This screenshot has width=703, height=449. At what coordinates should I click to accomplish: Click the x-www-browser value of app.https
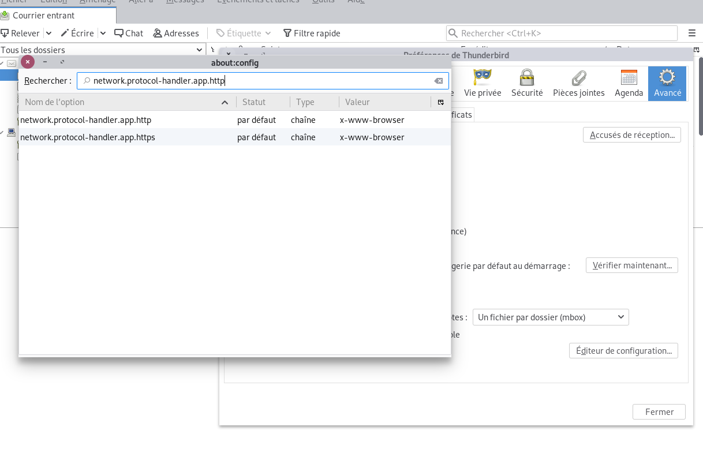372,137
